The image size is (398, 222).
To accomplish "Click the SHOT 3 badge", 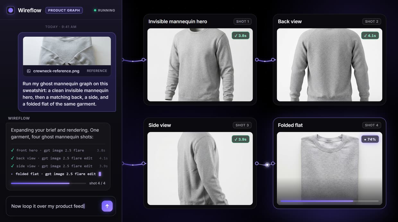I will pos(243,125).
